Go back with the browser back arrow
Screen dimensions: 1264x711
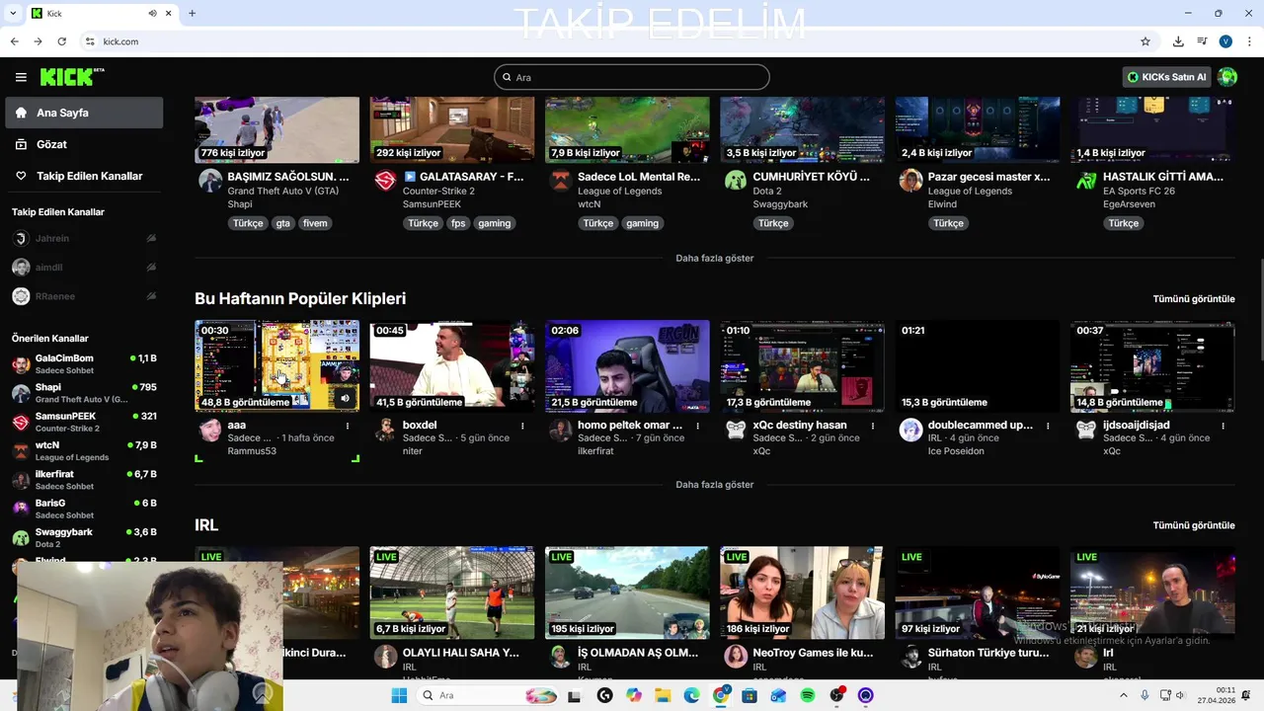pyautogui.click(x=14, y=41)
